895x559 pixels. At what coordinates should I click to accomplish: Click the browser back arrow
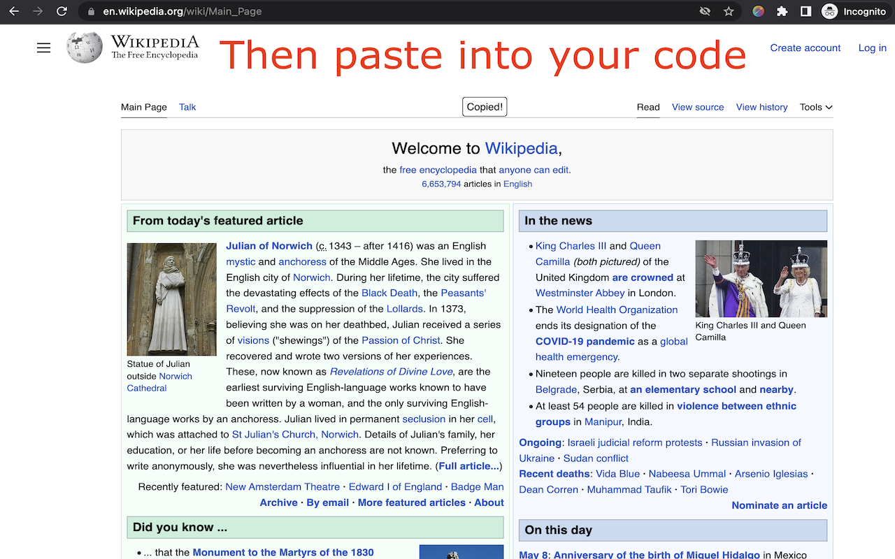[x=14, y=11]
